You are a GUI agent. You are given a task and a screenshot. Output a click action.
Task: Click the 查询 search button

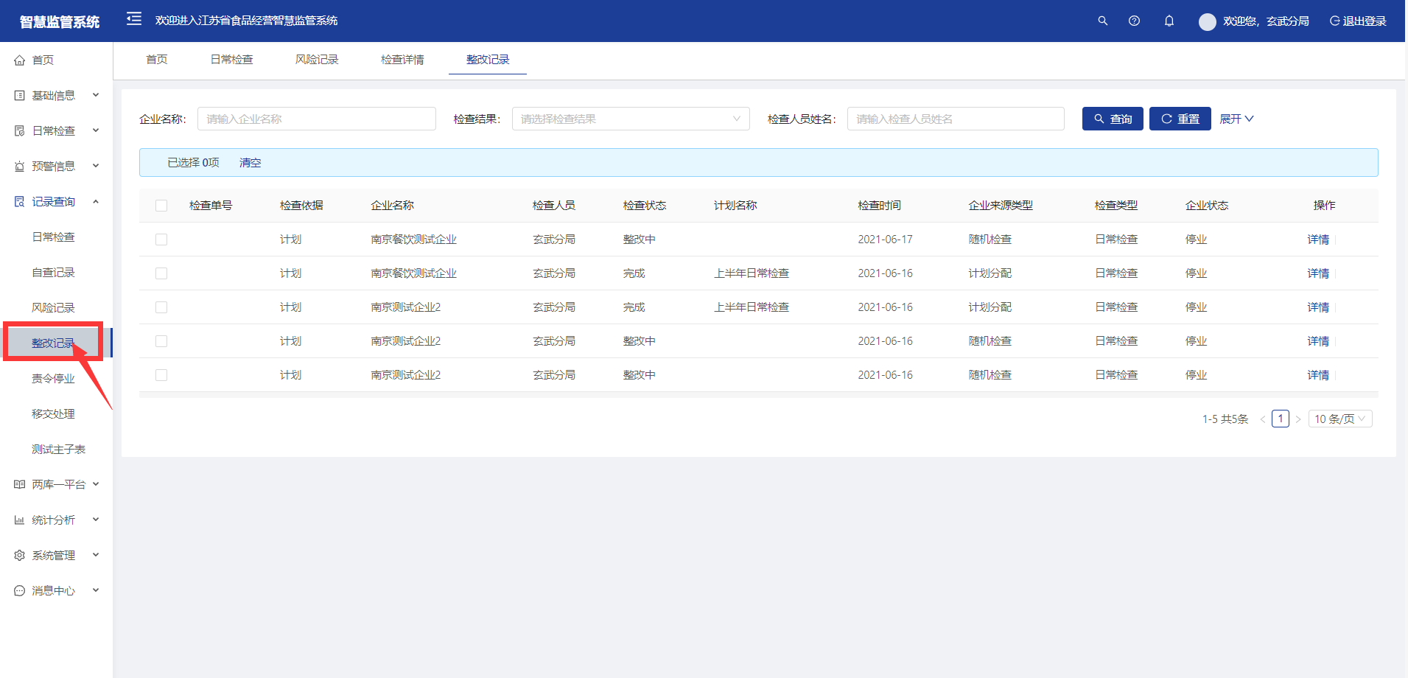click(1112, 119)
